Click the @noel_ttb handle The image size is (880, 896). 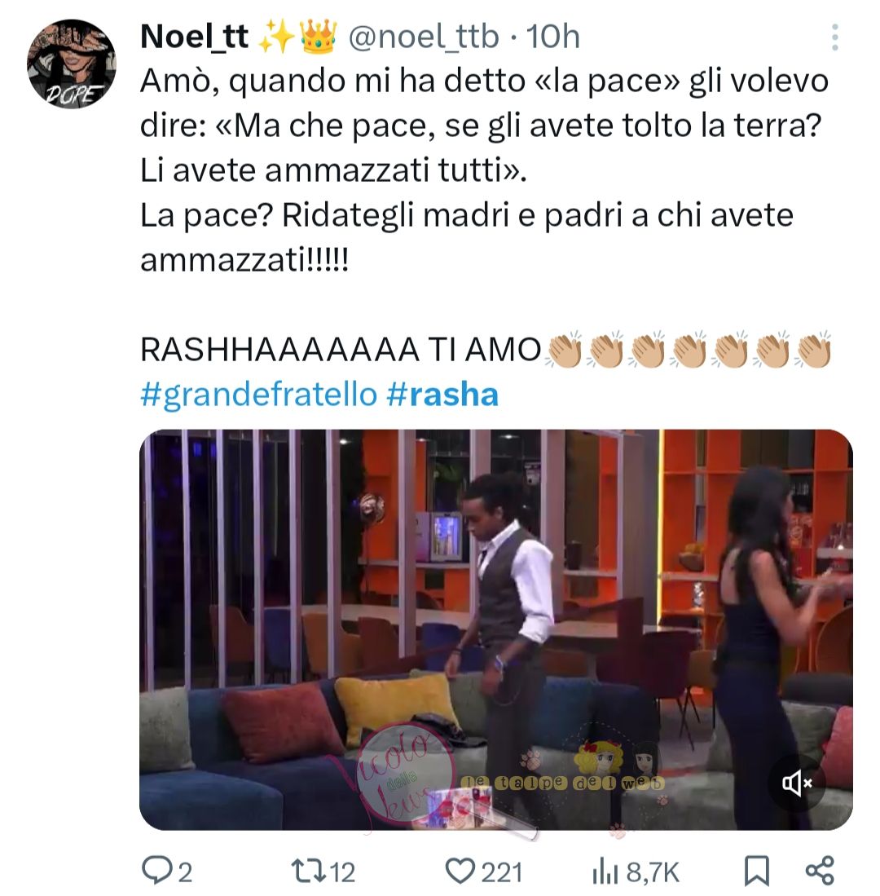tap(423, 38)
